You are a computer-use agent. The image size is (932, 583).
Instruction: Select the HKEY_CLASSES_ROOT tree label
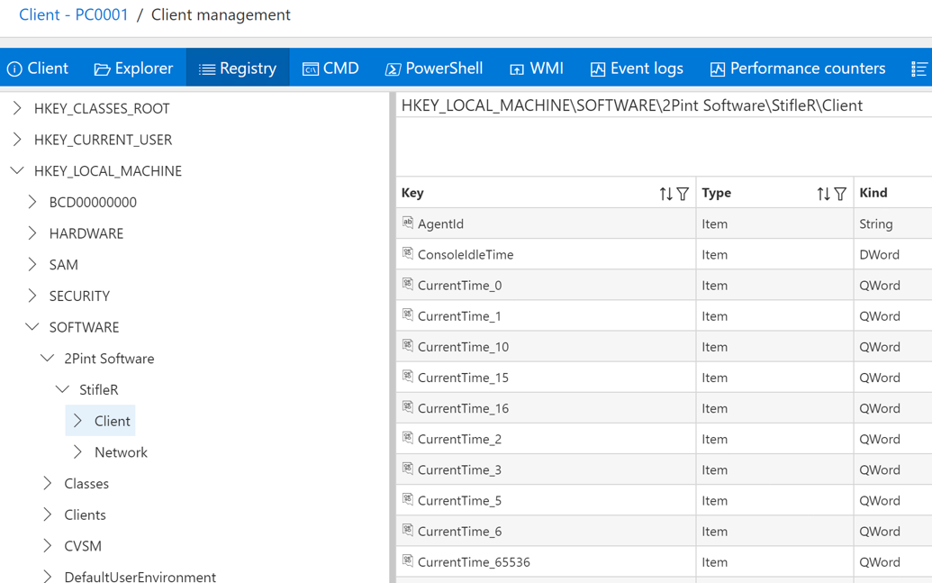click(x=102, y=108)
